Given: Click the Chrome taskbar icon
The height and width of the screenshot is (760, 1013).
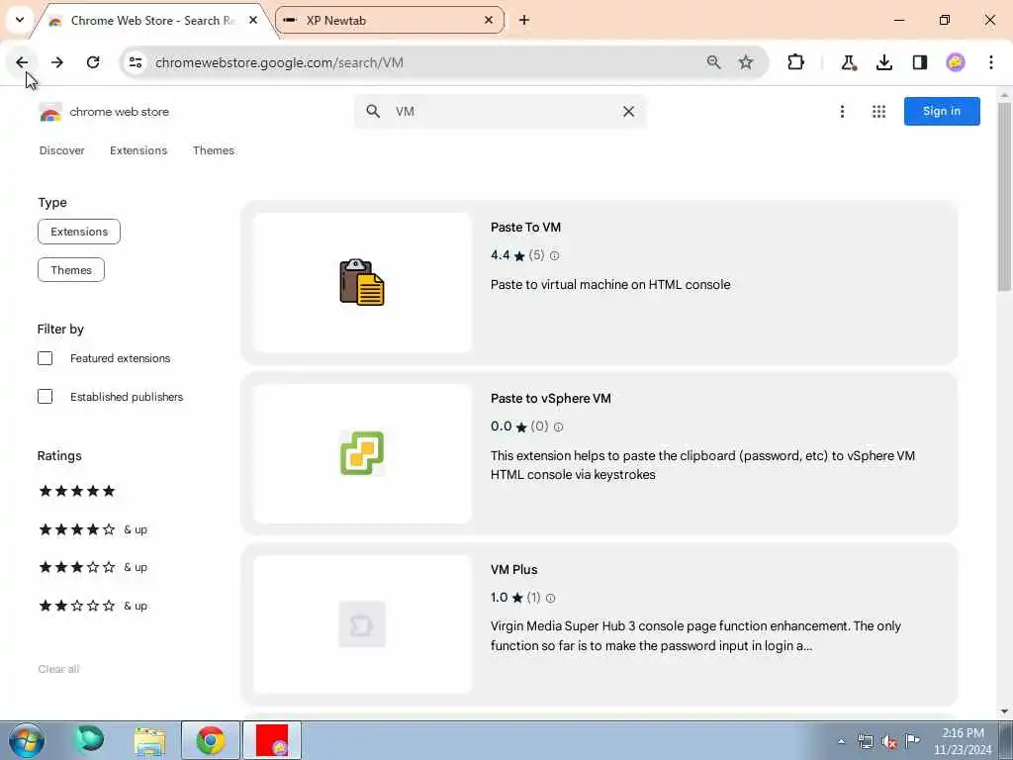Looking at the screenshot, I should (211, 740).
